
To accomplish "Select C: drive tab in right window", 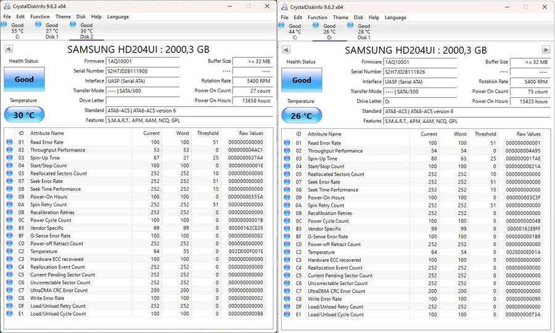I will 295,31.
